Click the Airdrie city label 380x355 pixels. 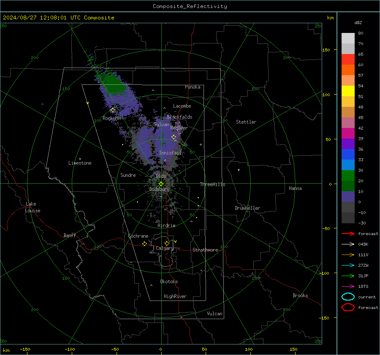click(166, 225)
